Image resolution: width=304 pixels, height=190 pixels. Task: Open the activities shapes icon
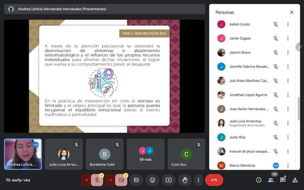pos(295,180)
